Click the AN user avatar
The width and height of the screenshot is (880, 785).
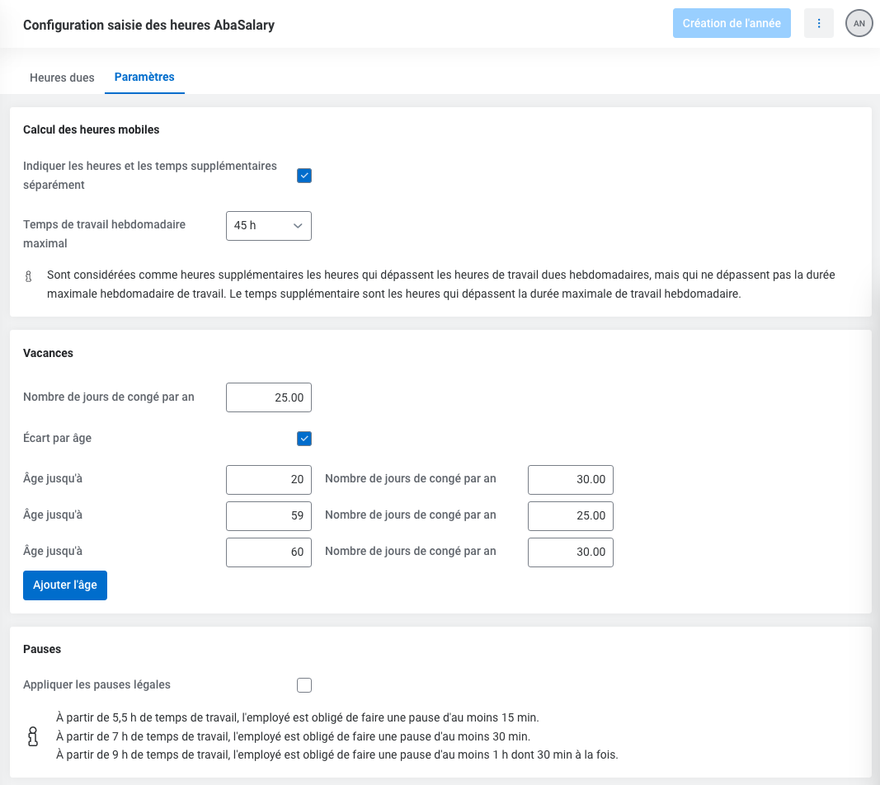tap(859, 24)
